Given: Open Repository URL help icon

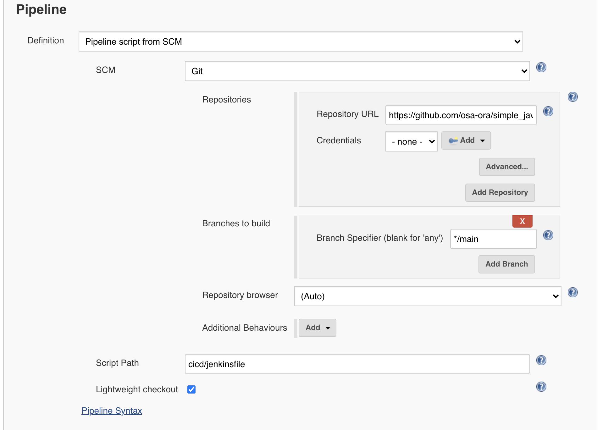Looking at the screenshot, I should click(x=548, y=112).
